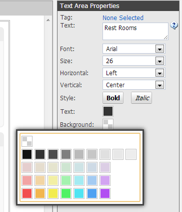Open the Size dropdown showing 26
Image resolution: width=182 pixels, height=212 pixels.
click(x=134, y=61)
